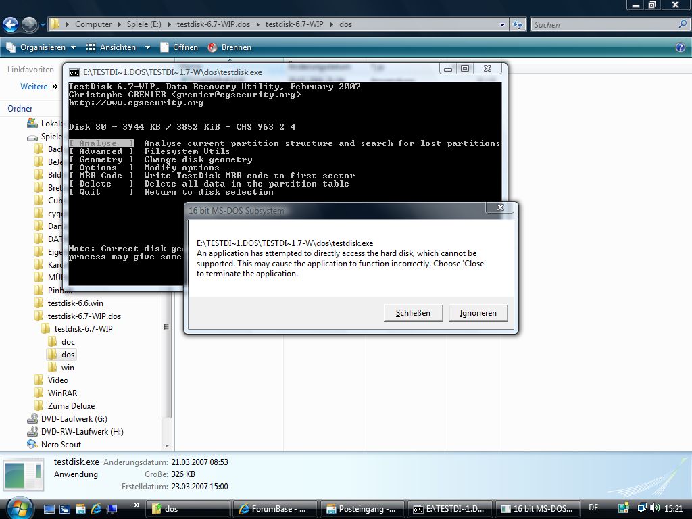Click the Computer breadcrumb in address bar

(93, 24)
